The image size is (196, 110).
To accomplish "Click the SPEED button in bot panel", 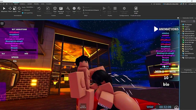I will pyautogui.click(x=15, y=57).
